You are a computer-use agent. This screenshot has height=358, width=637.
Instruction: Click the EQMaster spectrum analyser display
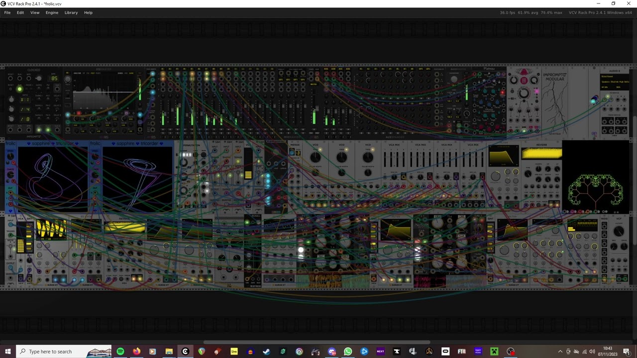(x=105, y=90)
